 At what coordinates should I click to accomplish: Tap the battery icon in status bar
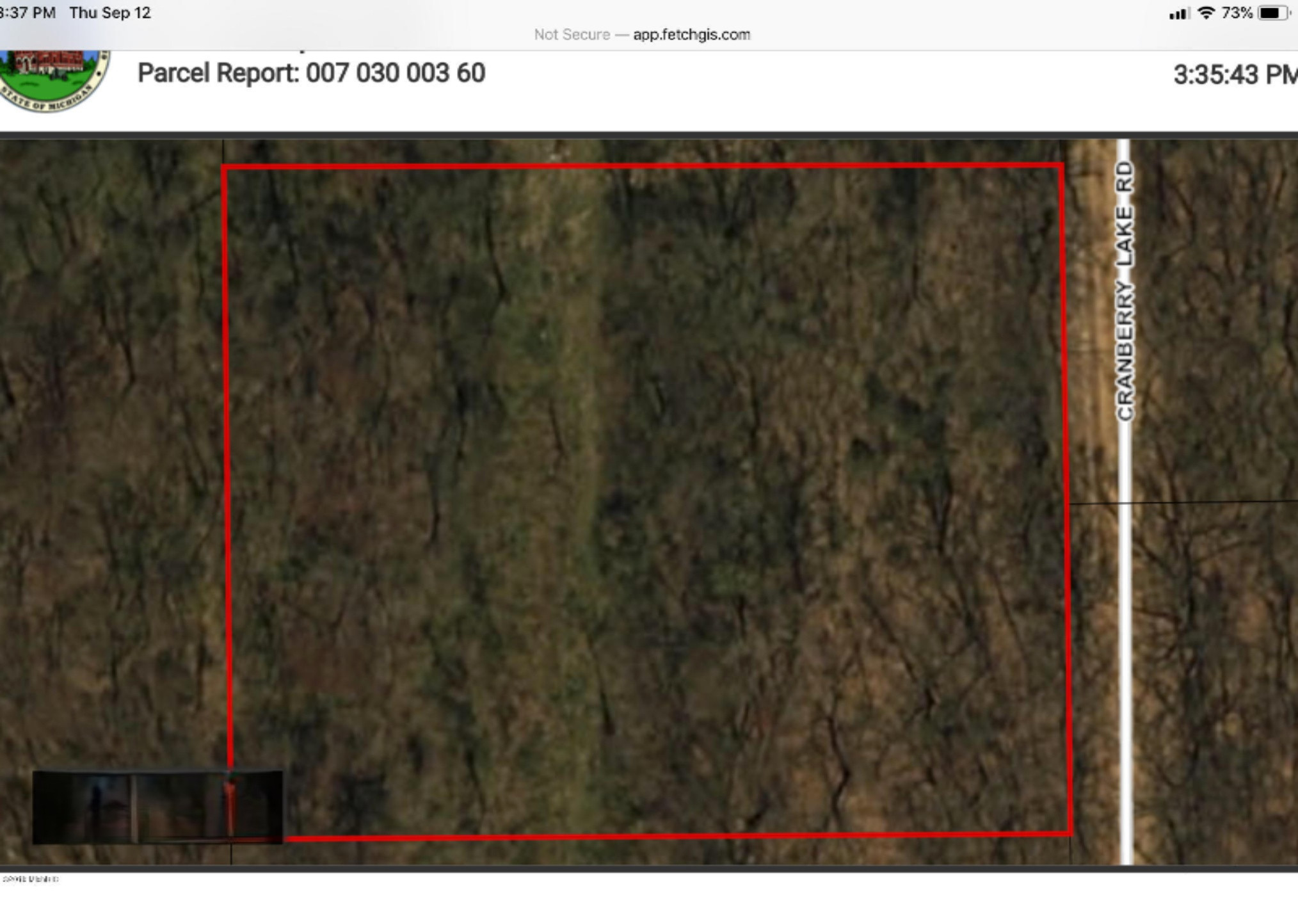tap(1273, 13)
